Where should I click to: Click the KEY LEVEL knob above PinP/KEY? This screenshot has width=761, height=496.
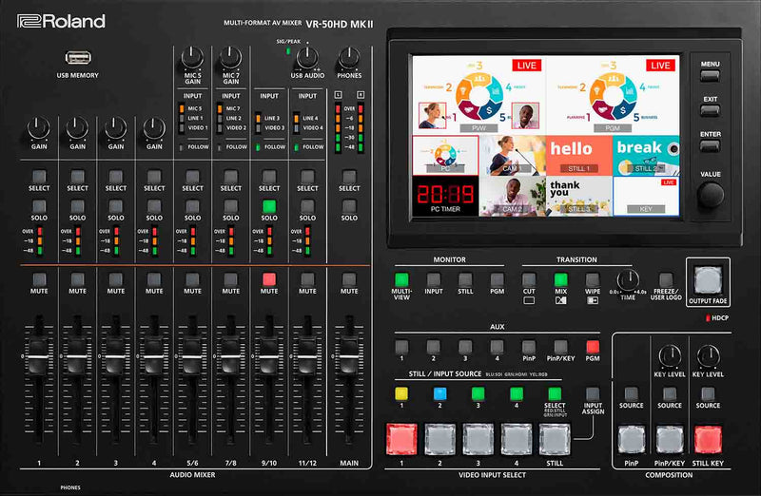tap(670, 356)
